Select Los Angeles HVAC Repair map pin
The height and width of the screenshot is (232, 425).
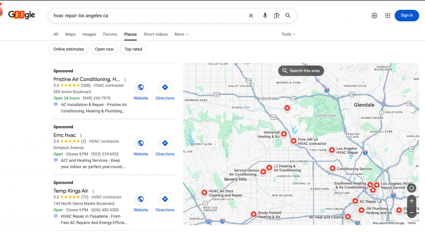click(x=332, y=150)
